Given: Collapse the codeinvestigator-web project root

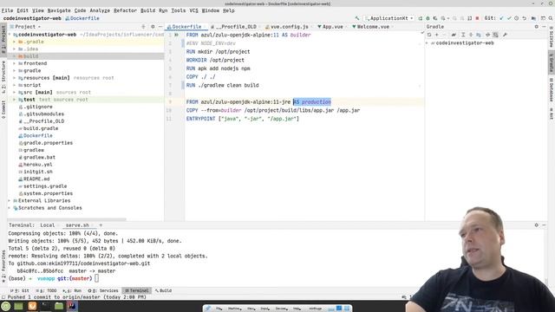Looking at the screenshot, I should tap(10, 35).
